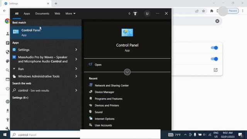Open the U user account avatar
Screen dimensions: 247x139
tap(147, 14)
